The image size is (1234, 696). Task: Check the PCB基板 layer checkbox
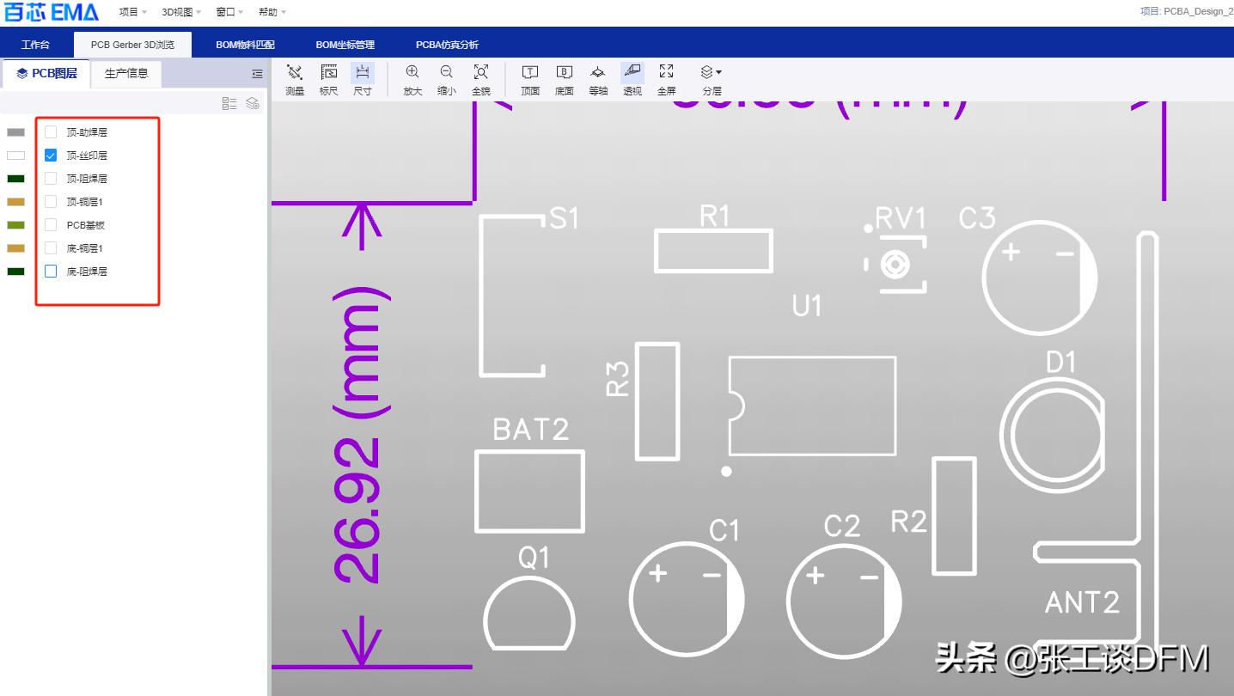51,225
